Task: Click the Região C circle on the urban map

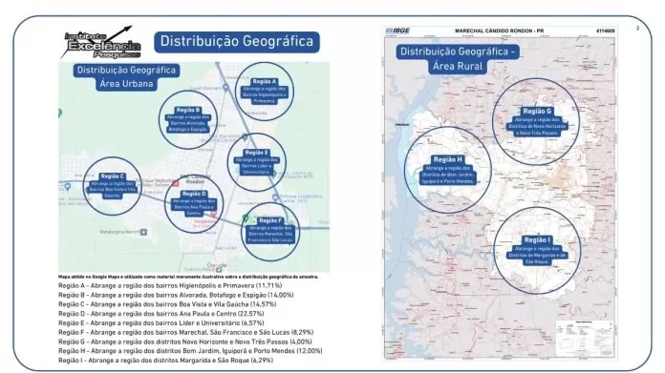Action: pos(113,186)
